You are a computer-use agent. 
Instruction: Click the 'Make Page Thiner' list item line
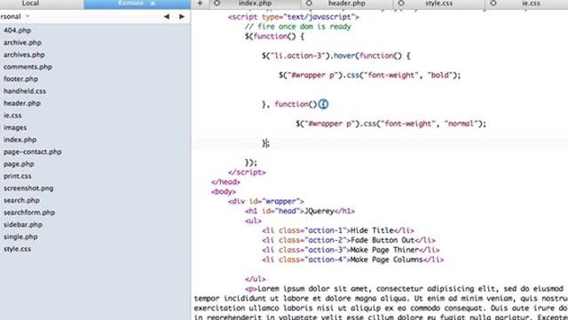pyautogui.click(x=351, y=250)
